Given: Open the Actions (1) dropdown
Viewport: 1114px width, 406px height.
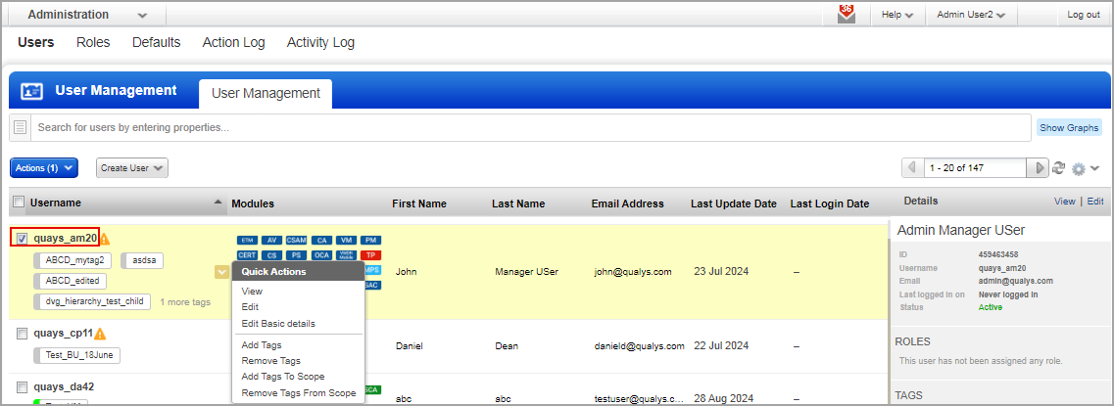Looking at the screenshot, I should (44, 168).
